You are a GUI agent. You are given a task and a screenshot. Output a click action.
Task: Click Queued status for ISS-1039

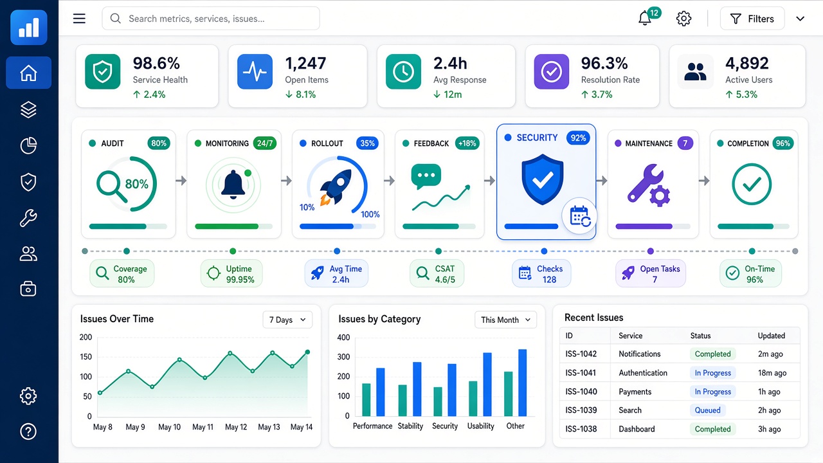pyautogui.click(x=708, y=410)
